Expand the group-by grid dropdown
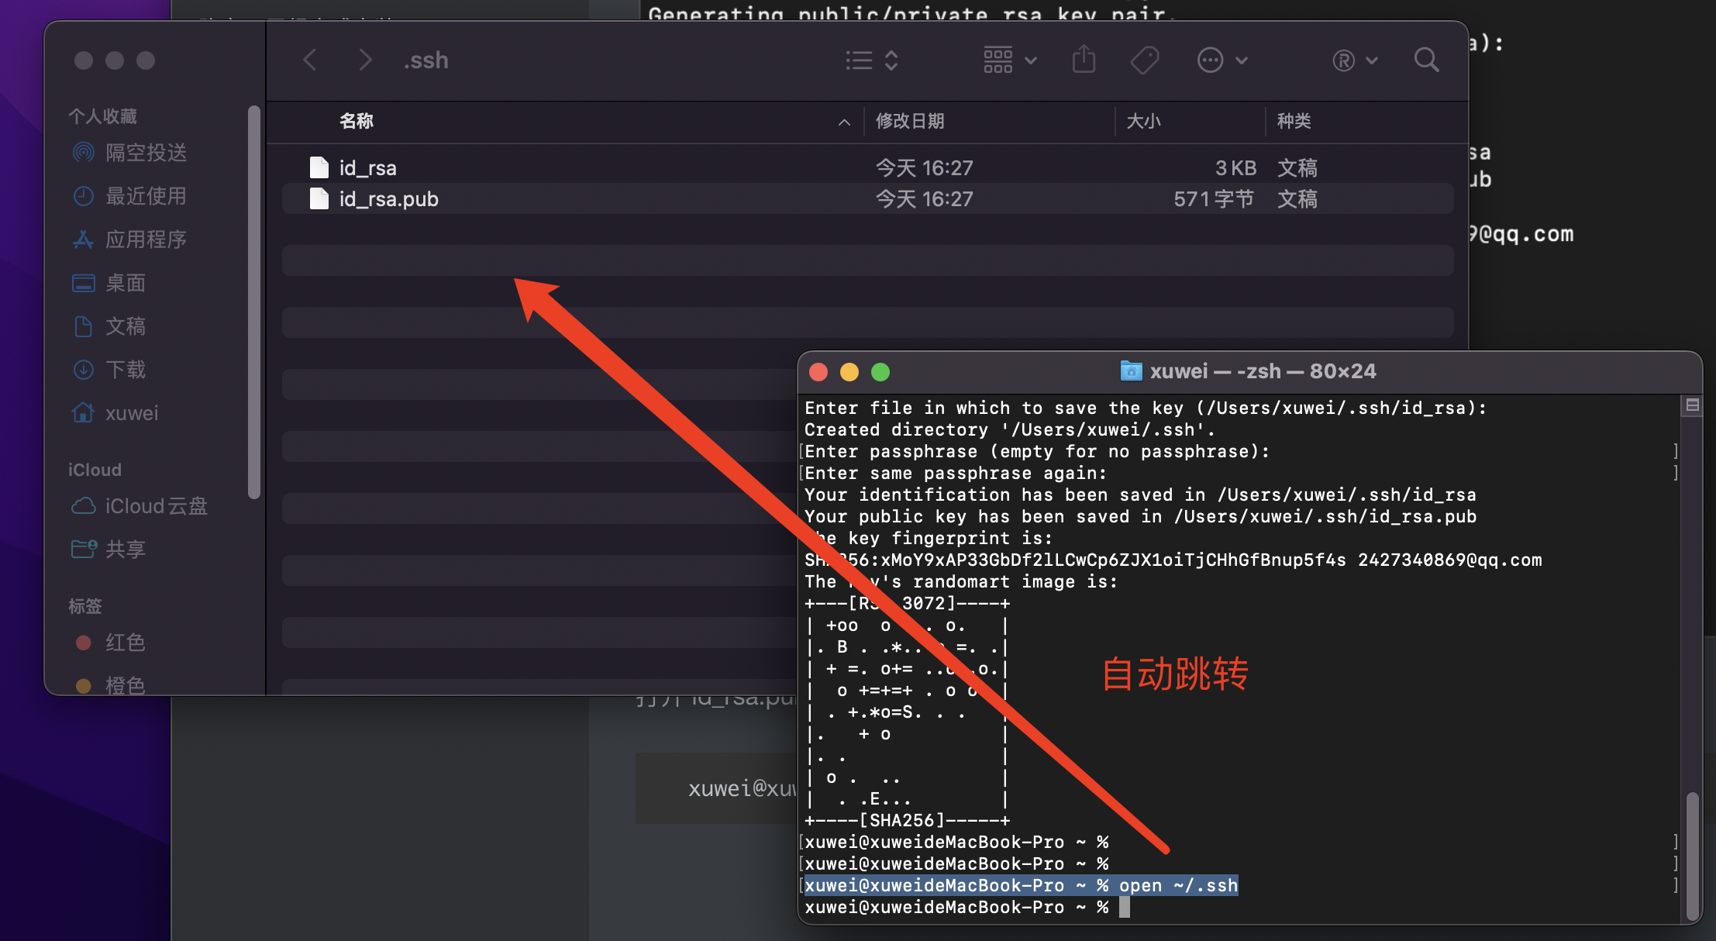1716x941 pixels. [1009, 60]
